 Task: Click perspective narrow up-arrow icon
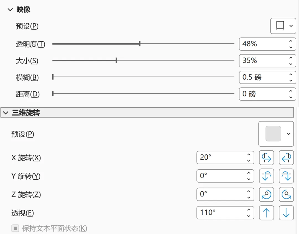click(266, 213)
